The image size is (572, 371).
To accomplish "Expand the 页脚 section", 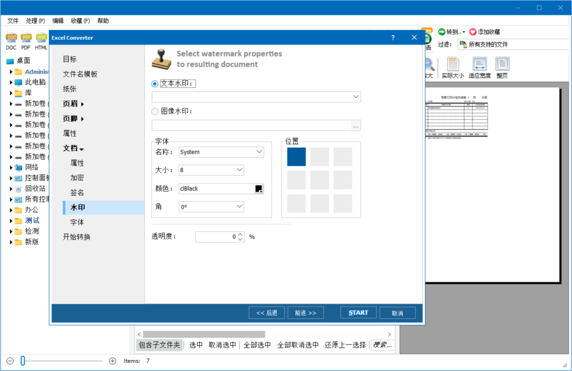I will [74, 119].
